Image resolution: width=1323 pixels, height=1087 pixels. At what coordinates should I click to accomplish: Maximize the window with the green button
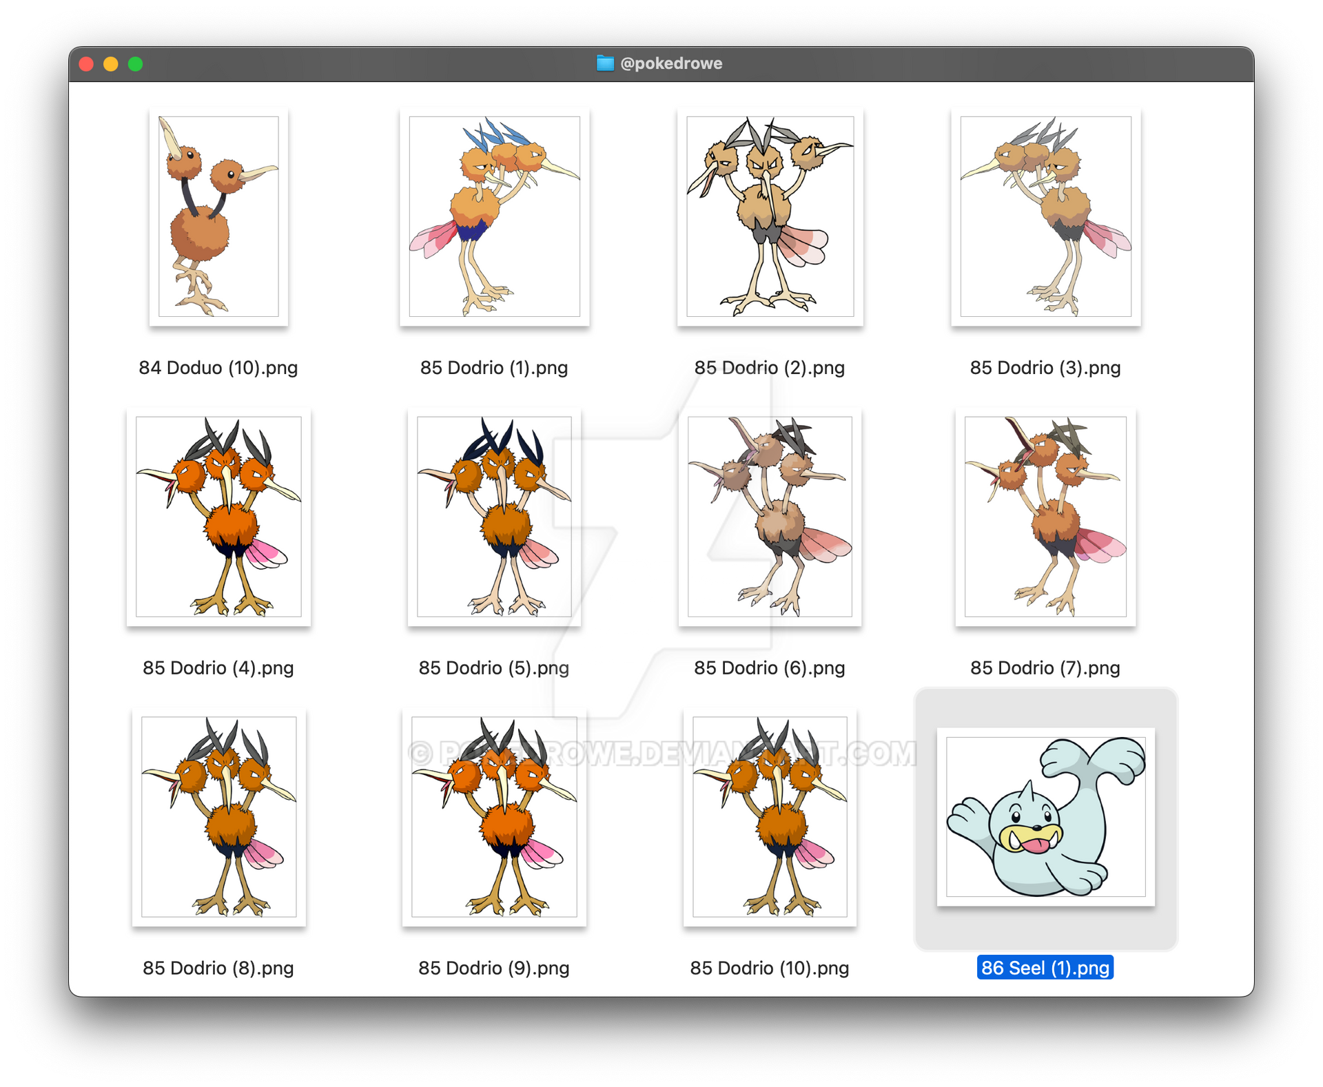pos(136,64)
